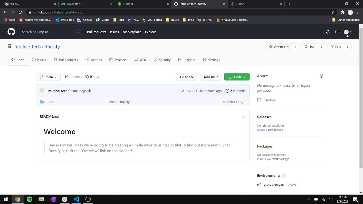This screenshot has width=363, height=204.
Task: Open a new browser tab
Action: pos(290,4)
